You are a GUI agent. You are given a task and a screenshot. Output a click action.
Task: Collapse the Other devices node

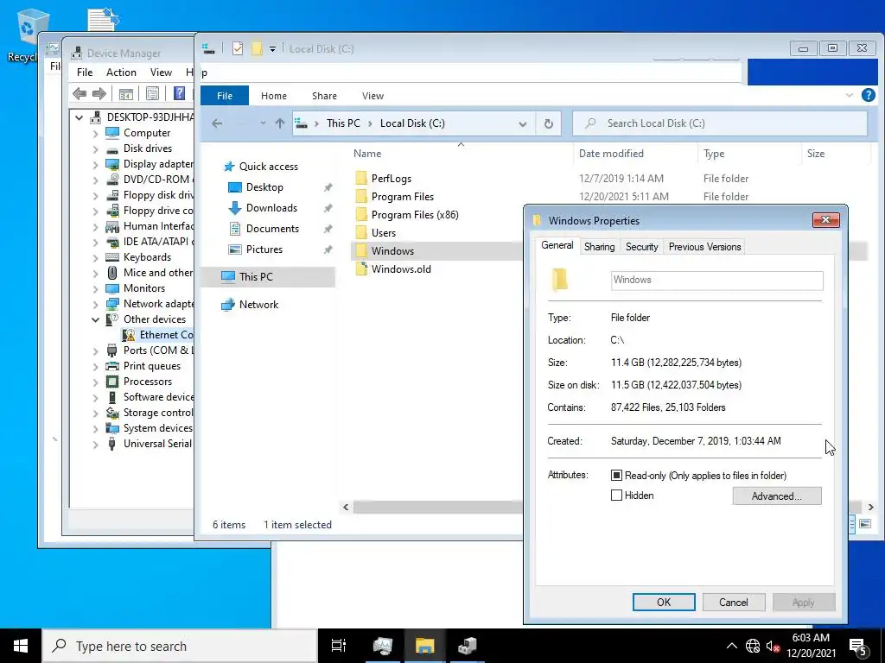(x=95, y=319)
